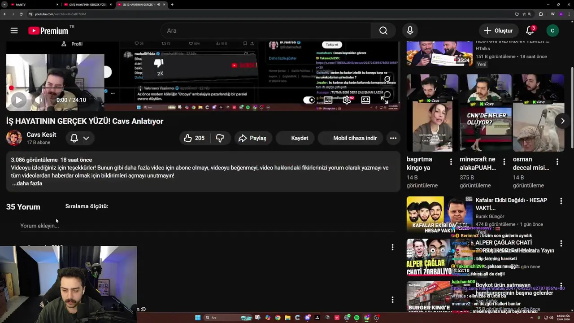Open 'CNN'DE NELER OLUYOR?' short thumbnail

[486, 113]
